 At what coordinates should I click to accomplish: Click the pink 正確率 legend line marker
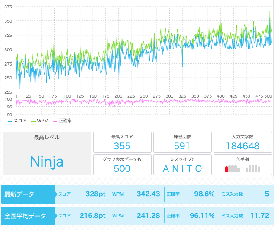coord(55,121)
